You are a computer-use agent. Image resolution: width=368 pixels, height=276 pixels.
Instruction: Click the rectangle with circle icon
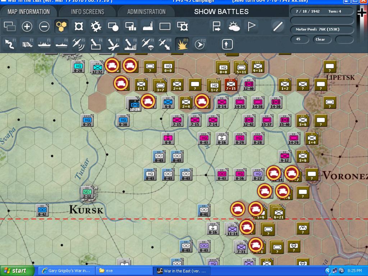pos(113,26)
